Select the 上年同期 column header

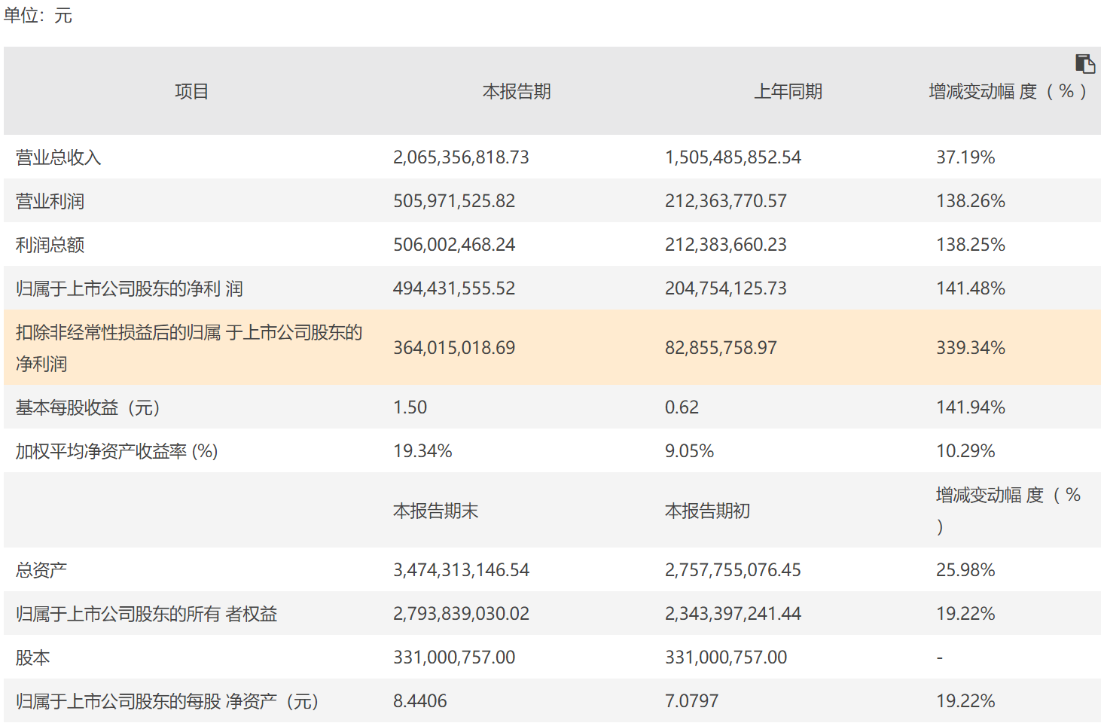pyautogui.click(x=788, y=92)
